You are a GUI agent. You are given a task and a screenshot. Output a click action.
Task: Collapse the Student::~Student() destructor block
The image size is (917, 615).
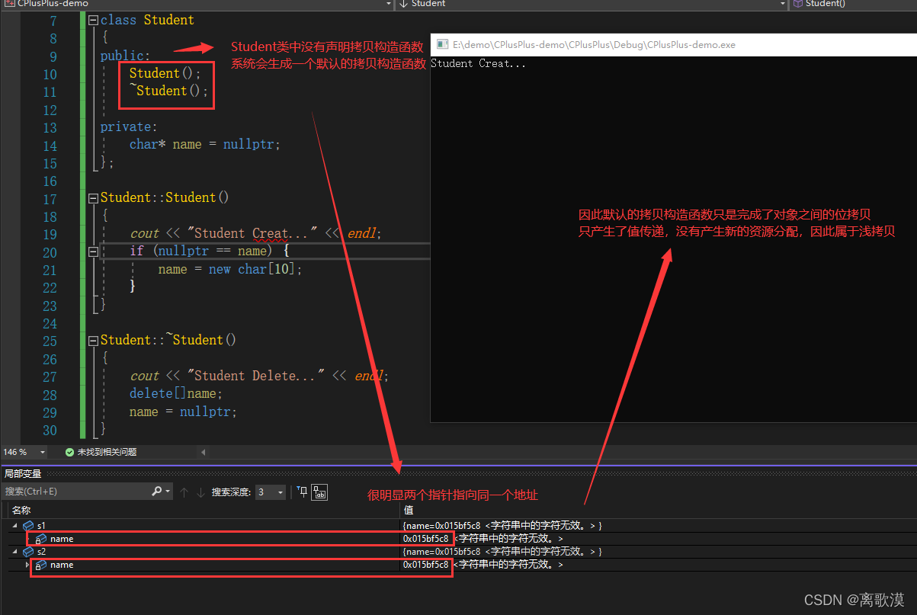[93, 341]
